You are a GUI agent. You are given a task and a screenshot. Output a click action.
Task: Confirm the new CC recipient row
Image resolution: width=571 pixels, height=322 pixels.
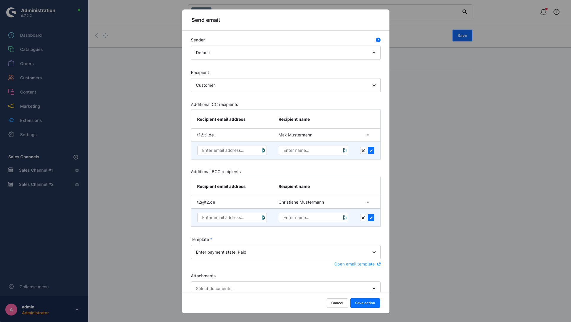point(371,151)
